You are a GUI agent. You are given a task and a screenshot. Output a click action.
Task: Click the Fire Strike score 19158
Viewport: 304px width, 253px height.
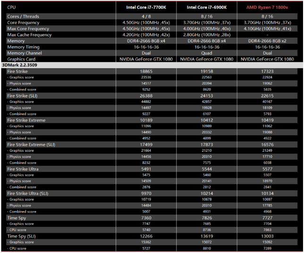coord(207,72)
